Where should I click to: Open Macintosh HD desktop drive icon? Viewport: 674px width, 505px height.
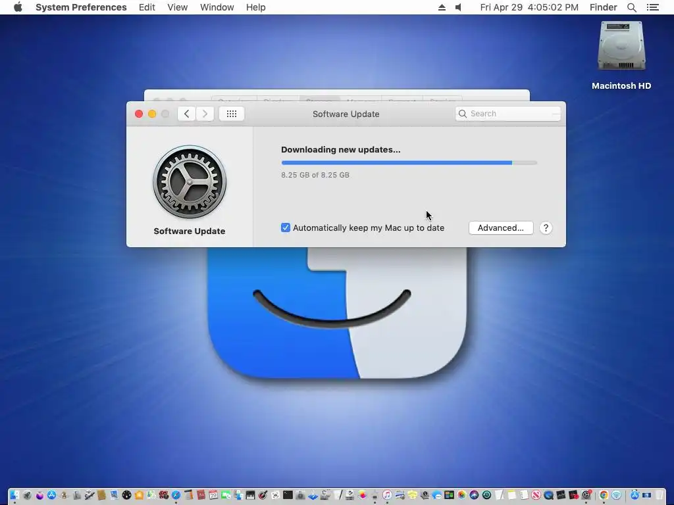pyautogui.click(x=621, y=46)
